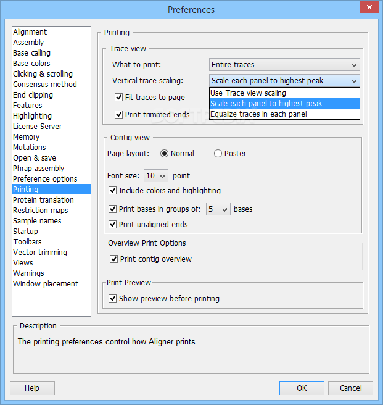The width and height of the screenshot is (383, 405).
Task: Choose Poster page layout option
Action: (x=218, y=154)
